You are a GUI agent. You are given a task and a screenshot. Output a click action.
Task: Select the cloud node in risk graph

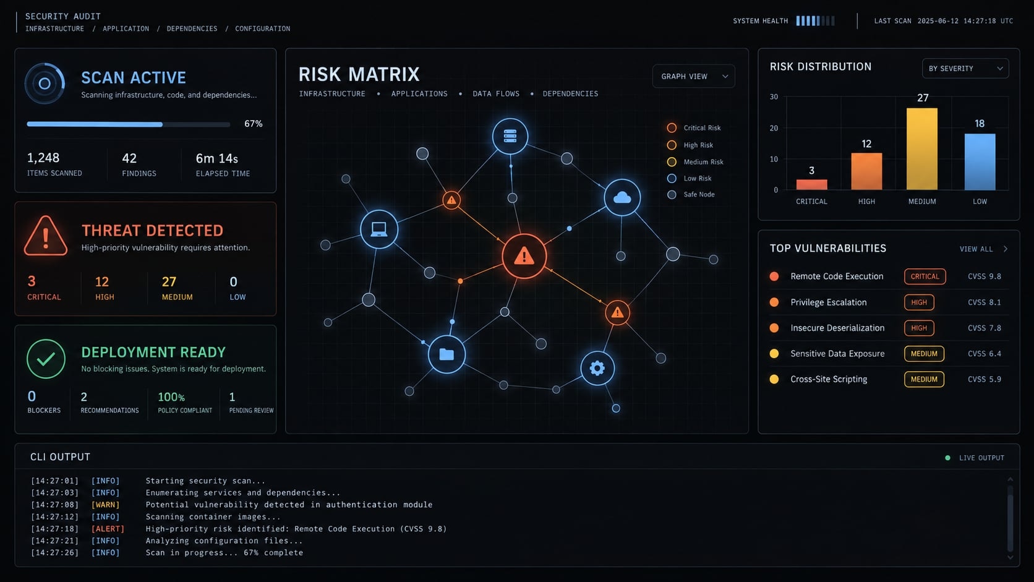(622, 197)
